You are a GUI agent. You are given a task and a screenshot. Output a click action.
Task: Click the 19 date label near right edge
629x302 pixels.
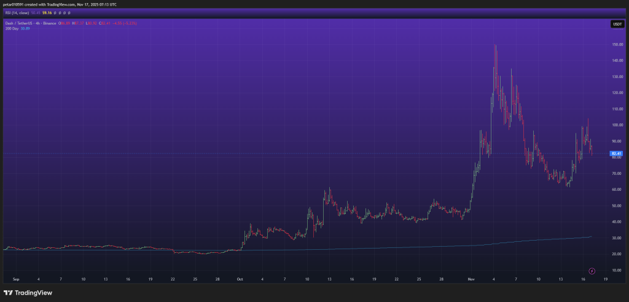coord(606,279)
